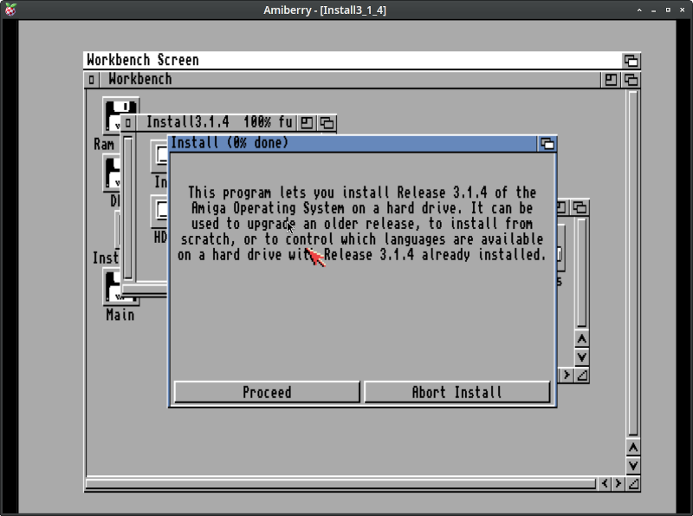Image resolution: width=693 pixels, height=516 pixels.
Task: Click the Workbench window scroll up arrow
Action: pos(633,447)
